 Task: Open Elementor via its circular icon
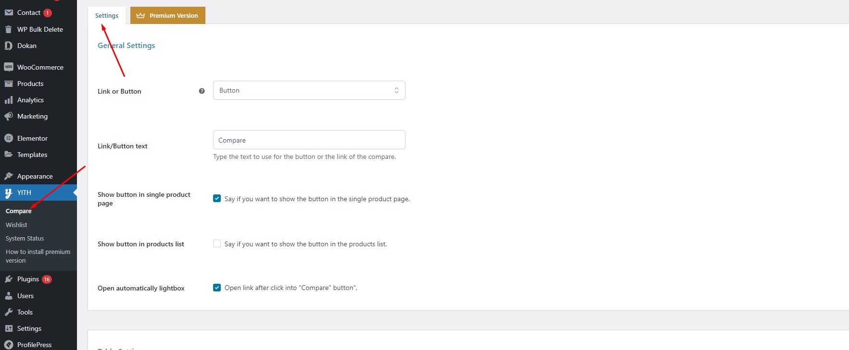pyautogui.click(x=9, y=138)
